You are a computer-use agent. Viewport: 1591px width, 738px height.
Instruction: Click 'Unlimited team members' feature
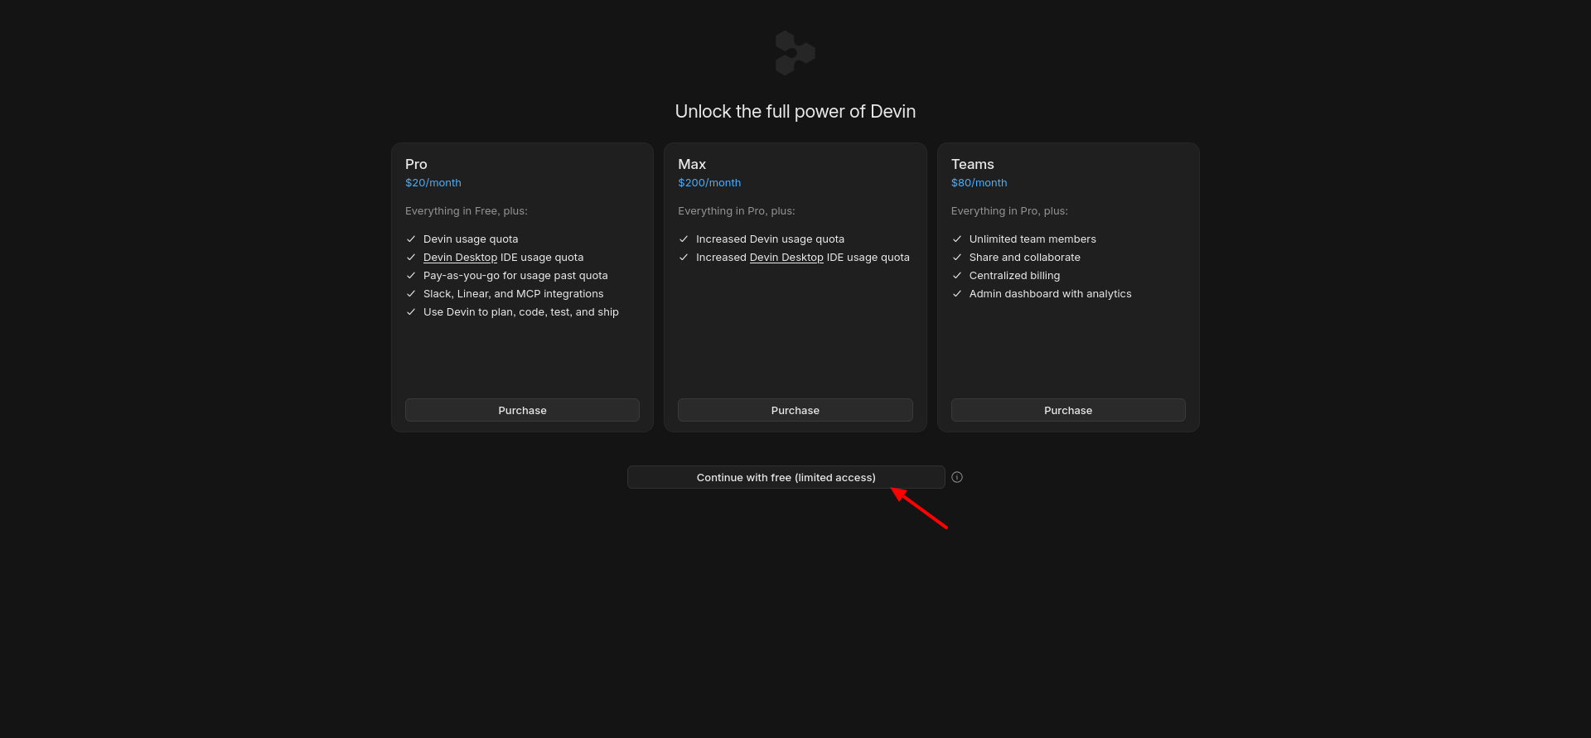tap(1032, 239)
